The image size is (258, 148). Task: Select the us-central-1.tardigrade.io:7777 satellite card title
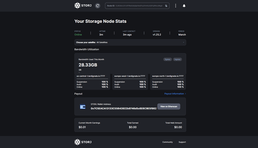click(90, 76)
